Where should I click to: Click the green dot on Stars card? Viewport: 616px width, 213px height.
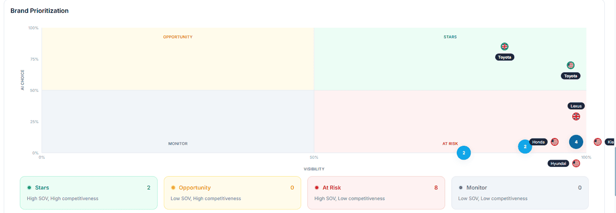pyautogui.click(x=29, y=187)
